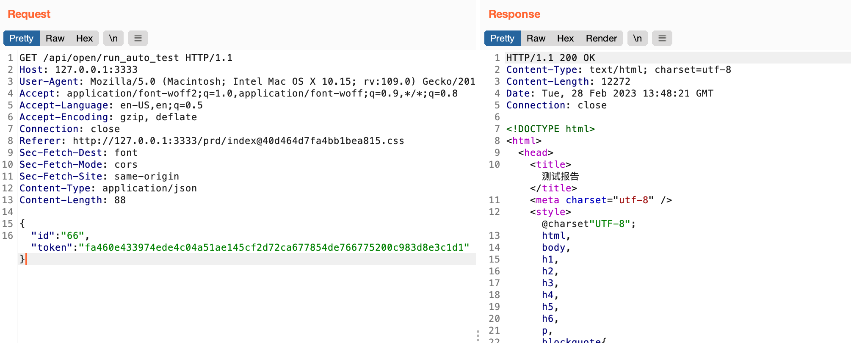Click the panel divider drag handle dots
The height and width of the screenshot is (343, 851).
[478, 336]
